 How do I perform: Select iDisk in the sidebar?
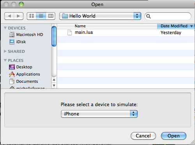pos(18,42)
